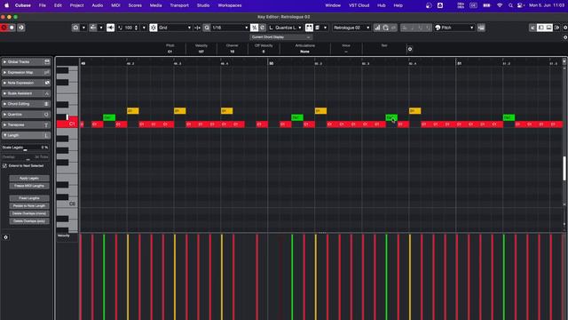Open the dropdown arrow beside the camera icon
The image size is (568, 320).
point(83,28)
